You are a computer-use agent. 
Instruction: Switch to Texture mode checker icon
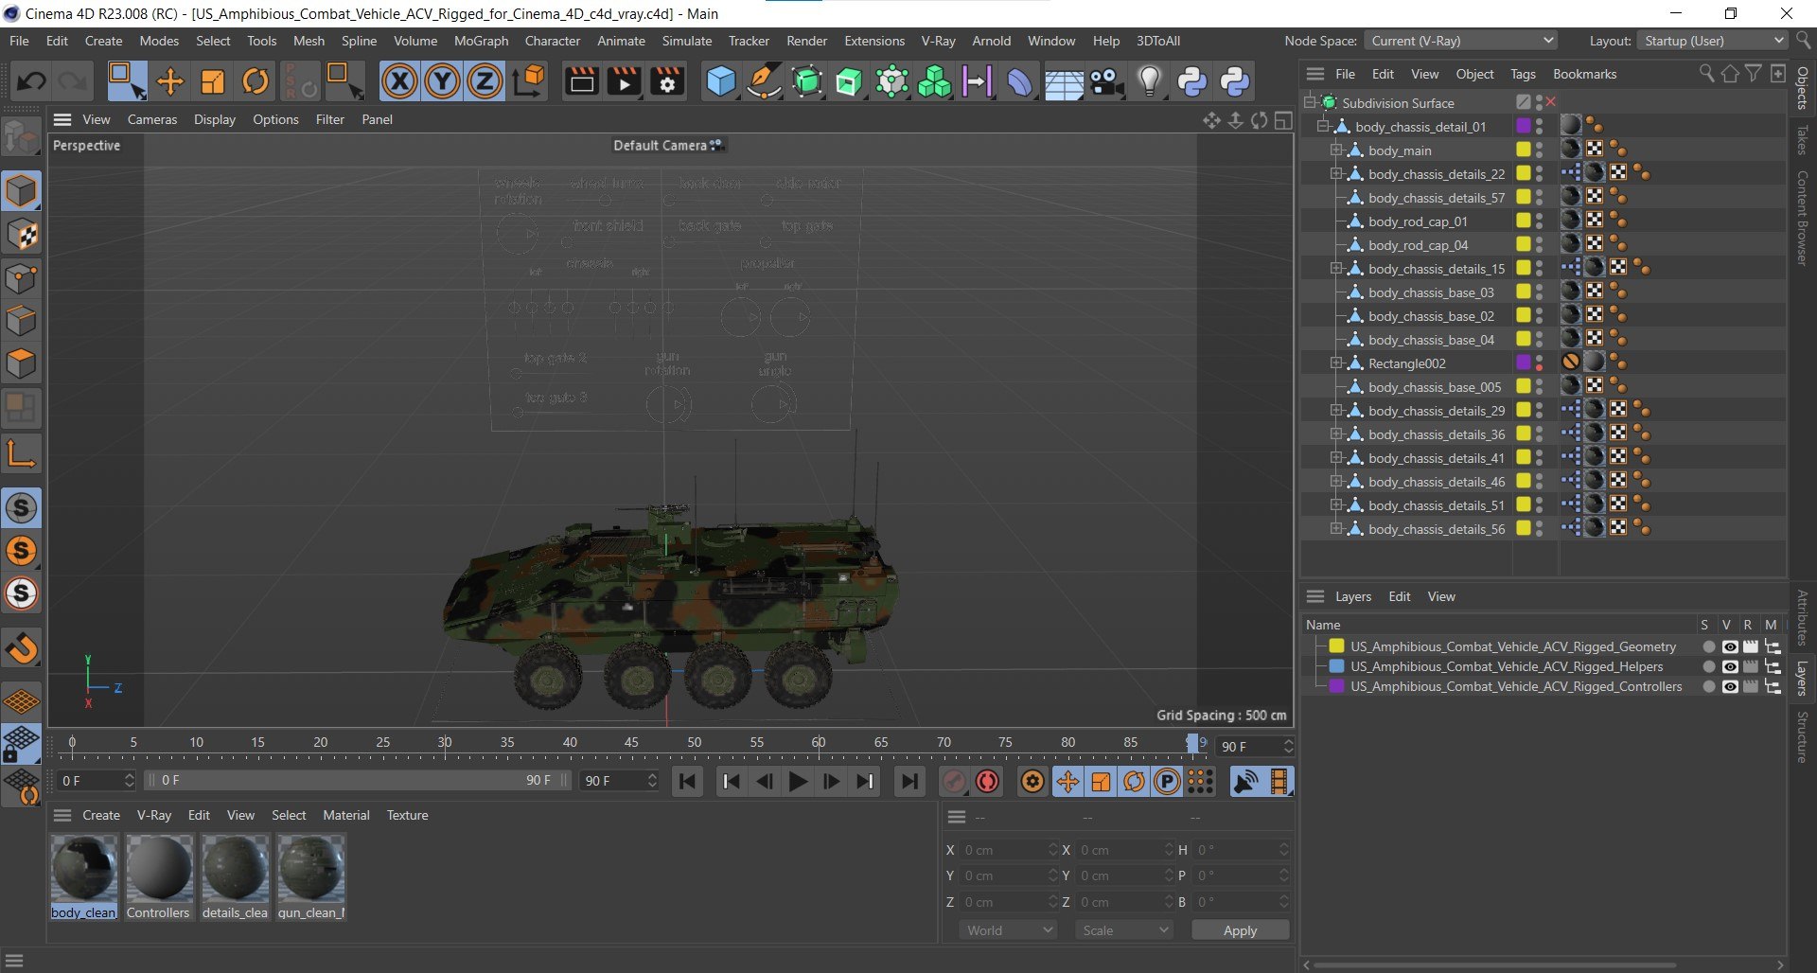coord(21,235)
